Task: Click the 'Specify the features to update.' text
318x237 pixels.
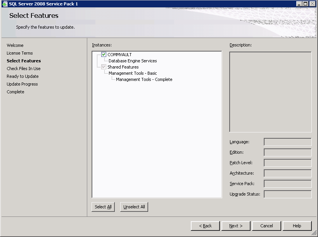Action: pos(45,27)
